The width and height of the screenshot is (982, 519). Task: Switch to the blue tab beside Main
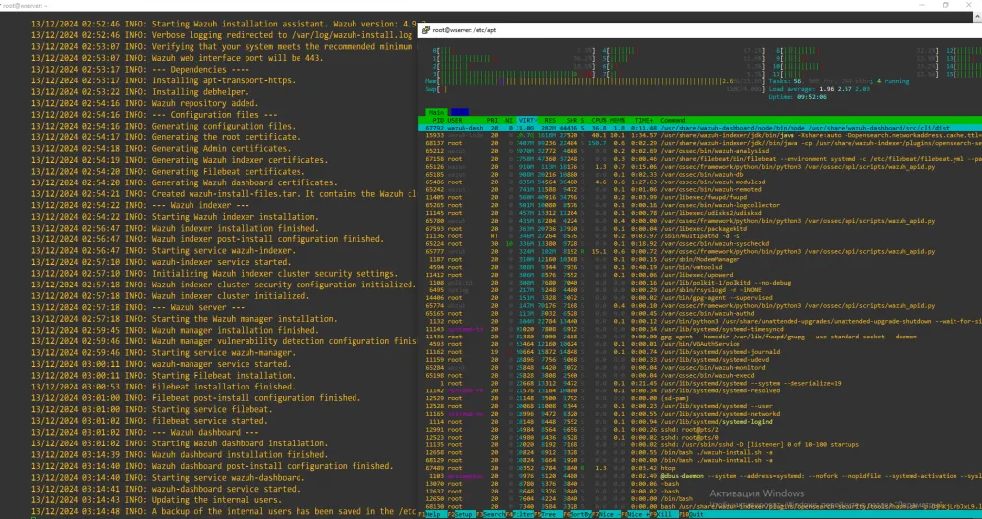tap(460, 112)
